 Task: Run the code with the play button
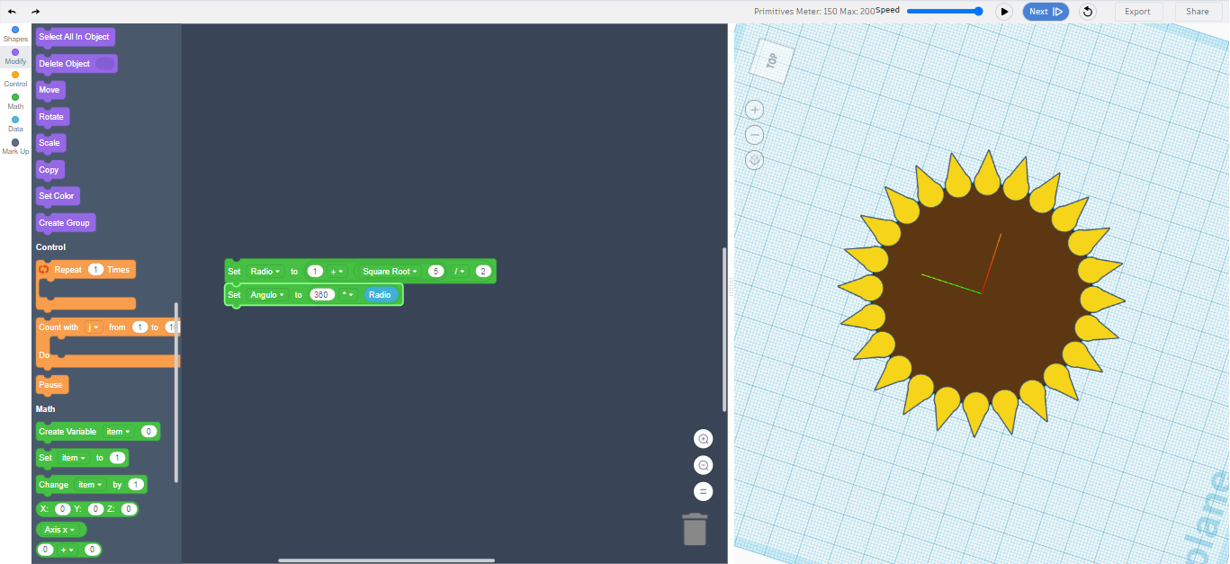[x=1004, y=12]
